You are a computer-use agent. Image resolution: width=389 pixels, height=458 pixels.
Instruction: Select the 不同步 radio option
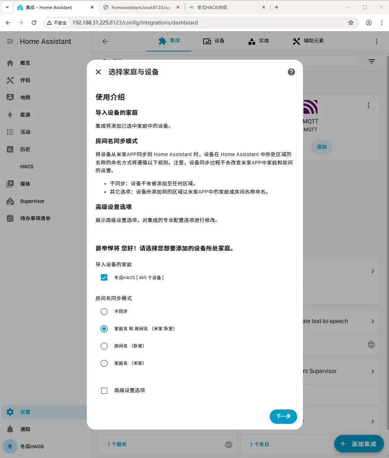(104, 312)
